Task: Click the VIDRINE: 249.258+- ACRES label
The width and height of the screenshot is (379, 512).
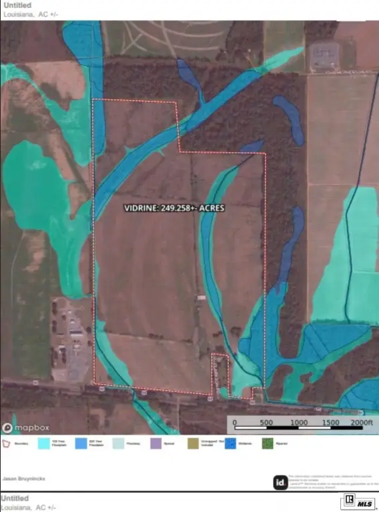Action: tap(174, 208)
